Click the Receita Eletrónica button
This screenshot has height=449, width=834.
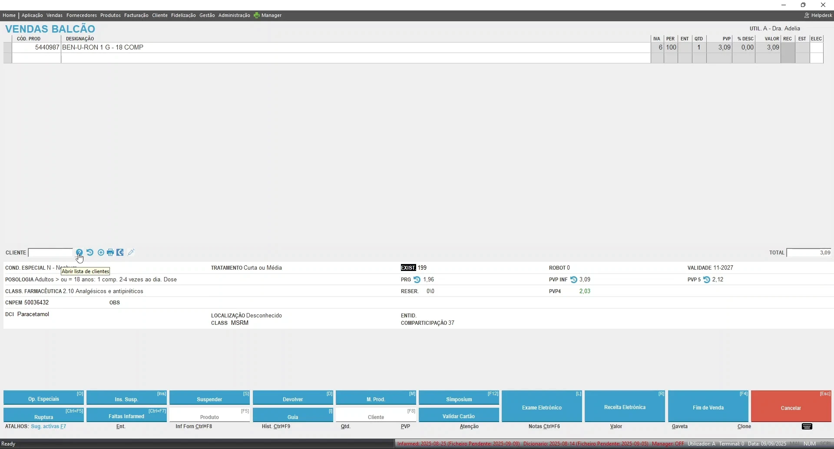pyautogui.click(x=625, y=407)
